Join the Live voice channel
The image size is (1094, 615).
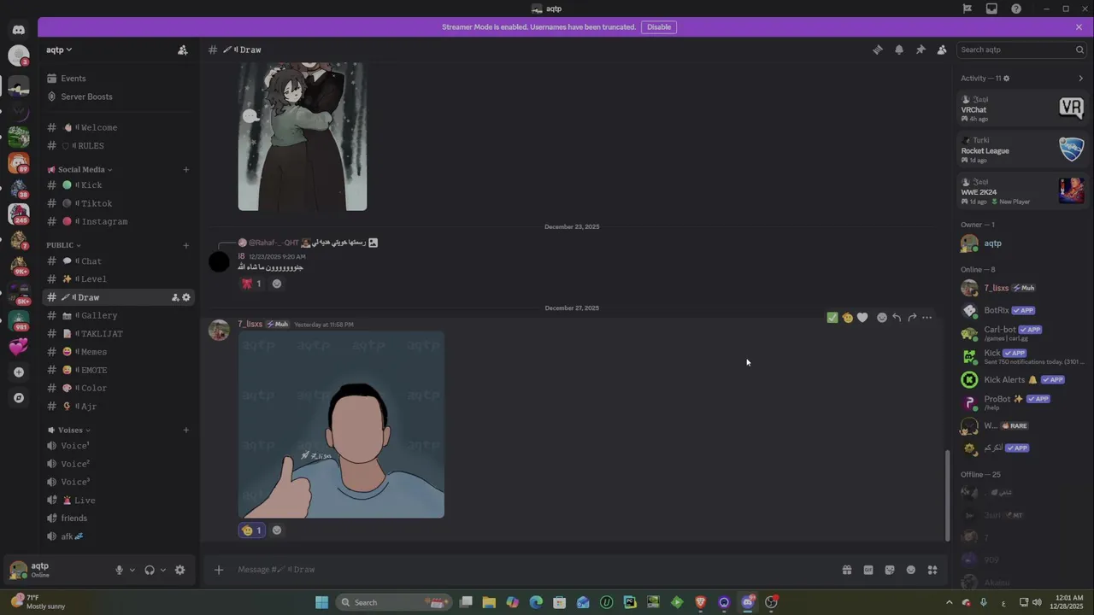[x=119, y=501]
